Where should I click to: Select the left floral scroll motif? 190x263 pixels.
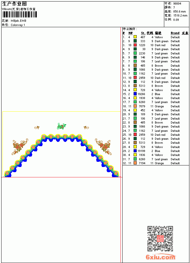coord(20,146)
